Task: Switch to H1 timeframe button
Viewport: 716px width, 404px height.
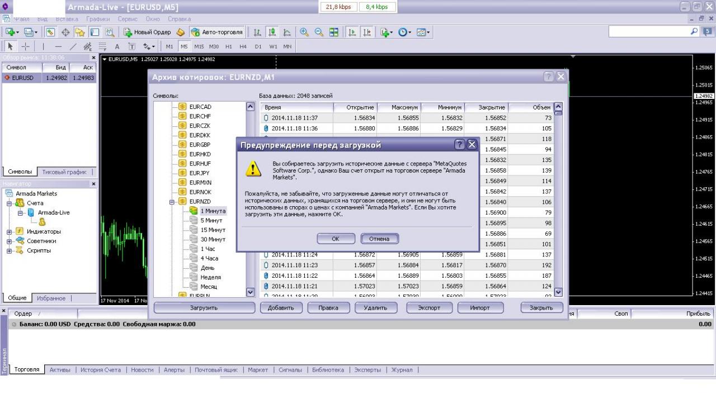Action: 229,46
